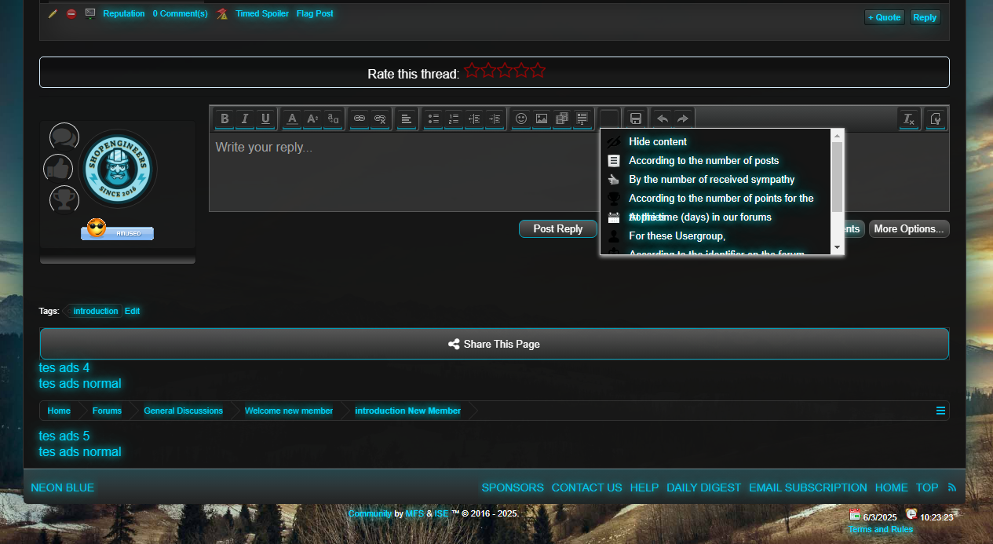Image resolution: width=993 pixels, height=544 pixels.
Task: Click the shopengineers avatar image
Action: point(118,169)
